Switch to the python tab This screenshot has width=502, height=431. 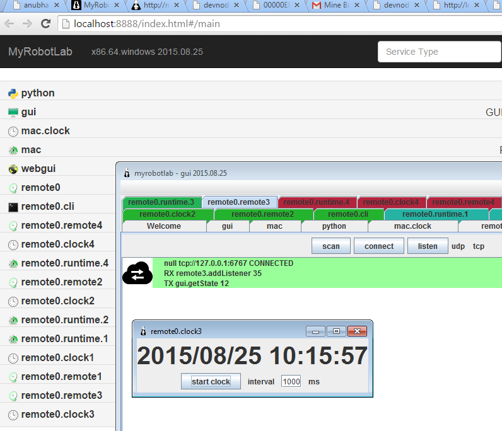[x=334, y=226]
